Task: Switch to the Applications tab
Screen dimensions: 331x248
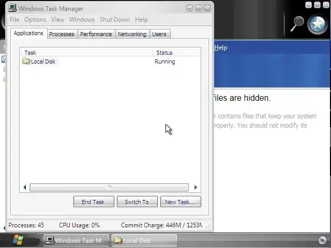Action: pos(29,33)
